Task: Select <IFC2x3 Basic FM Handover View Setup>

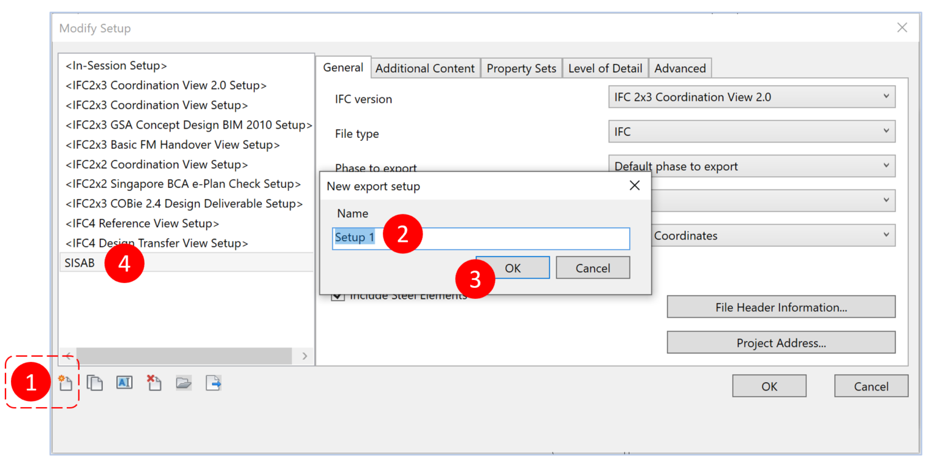Action: point(172,145)
